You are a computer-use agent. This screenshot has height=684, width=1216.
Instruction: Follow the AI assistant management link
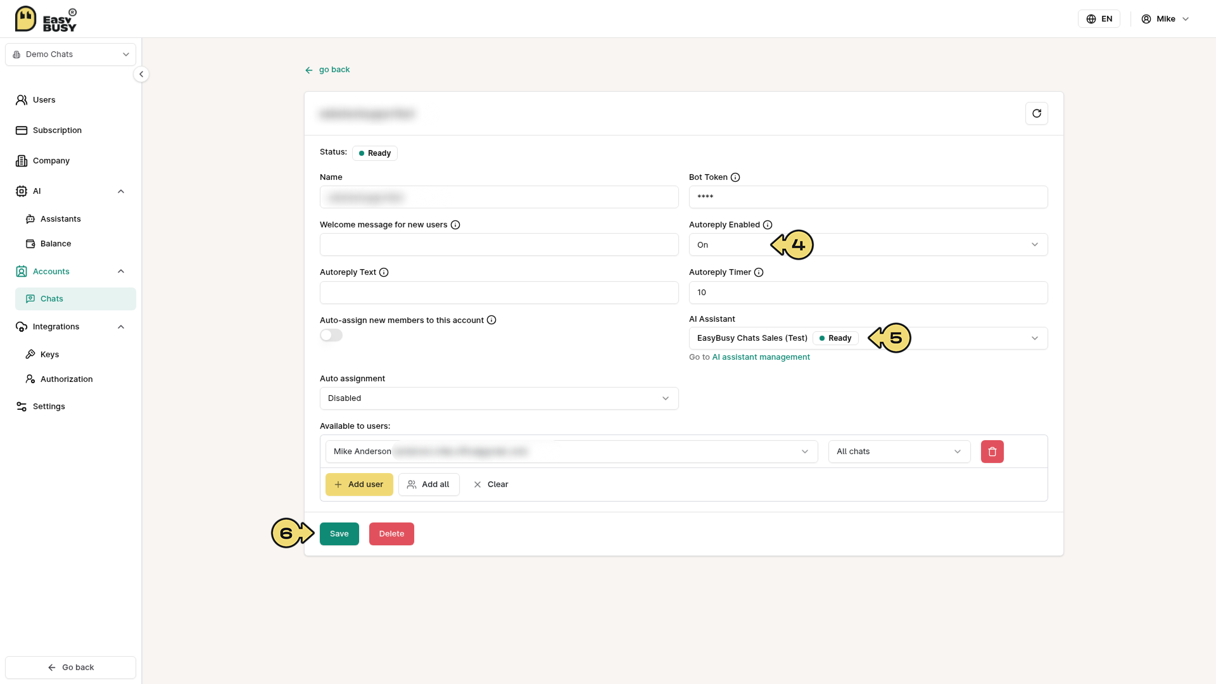[x=761, y=357]
